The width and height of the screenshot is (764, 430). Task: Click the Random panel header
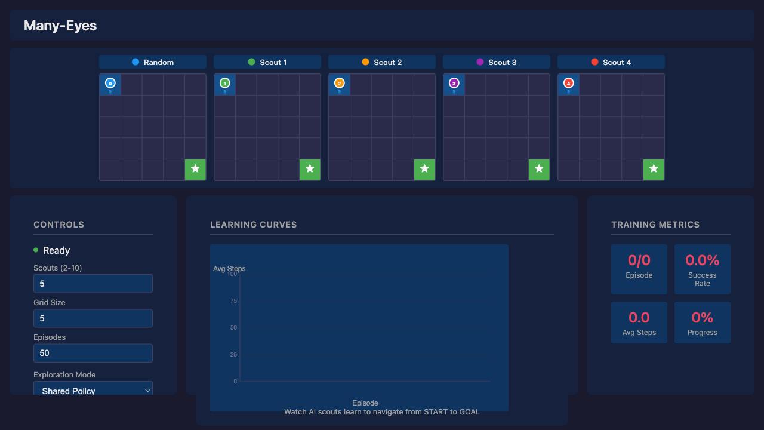(152, 62)
